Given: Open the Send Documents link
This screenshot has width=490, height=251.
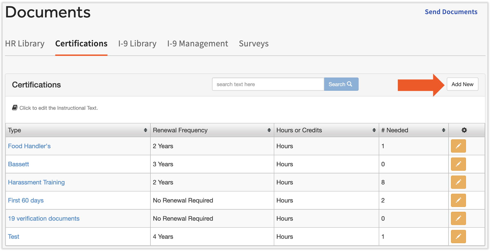Looking at the screenshot, I should coord(451,12).
